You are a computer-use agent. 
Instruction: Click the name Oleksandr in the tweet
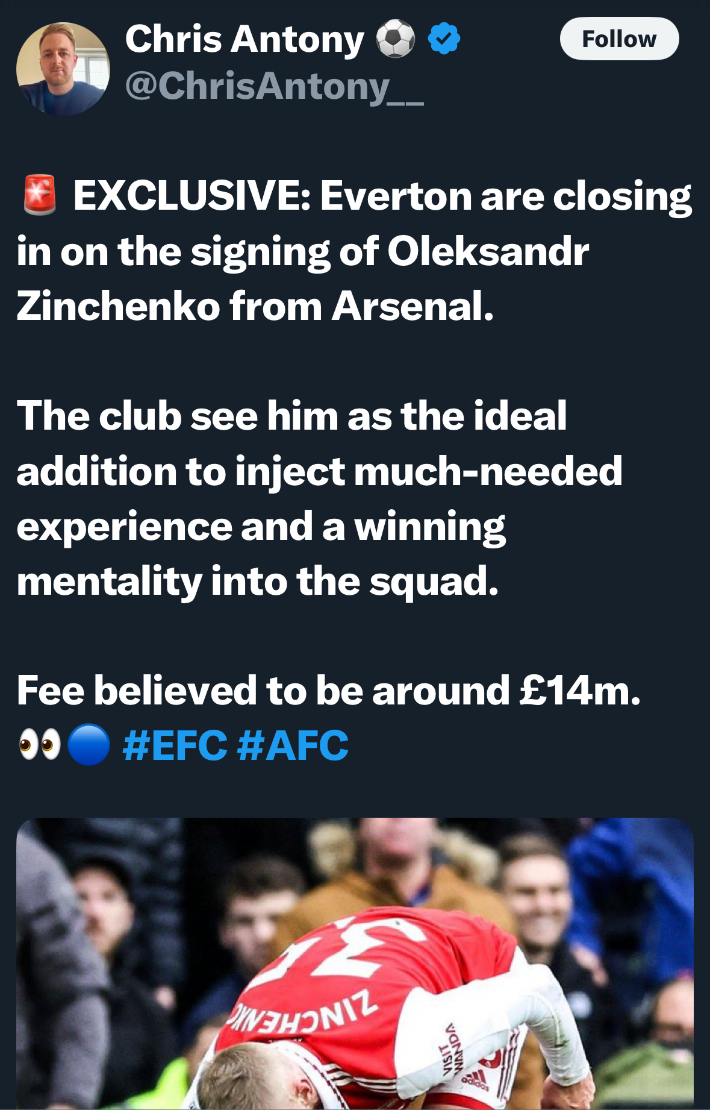pyautogui.click(x=488, y=252)
